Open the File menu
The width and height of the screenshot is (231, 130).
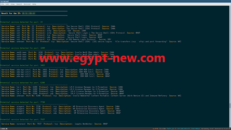point(3,4)
